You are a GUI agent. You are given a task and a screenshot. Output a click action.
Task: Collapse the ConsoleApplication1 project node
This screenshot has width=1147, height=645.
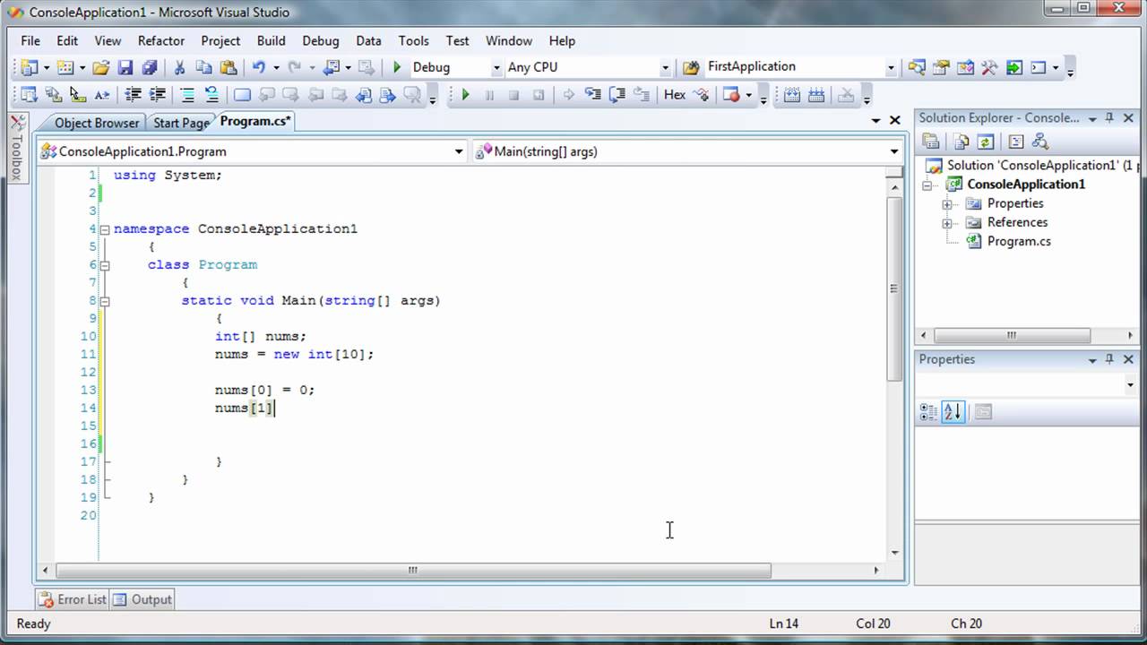(928, 185)
